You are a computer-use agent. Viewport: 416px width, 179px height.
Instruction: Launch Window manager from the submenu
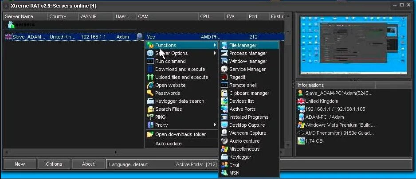click(249, 61)
